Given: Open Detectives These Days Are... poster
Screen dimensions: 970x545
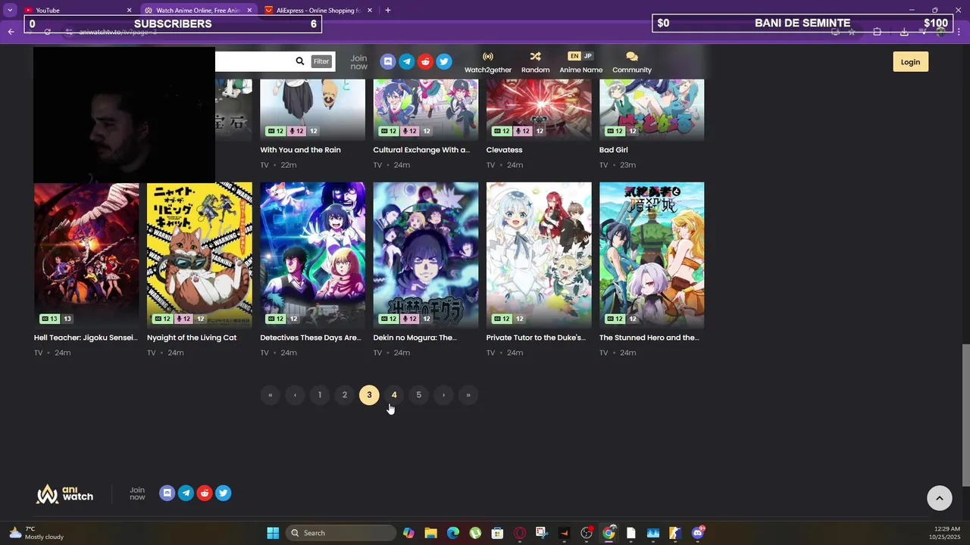Looking at the screenshot, I should [312, 254].
